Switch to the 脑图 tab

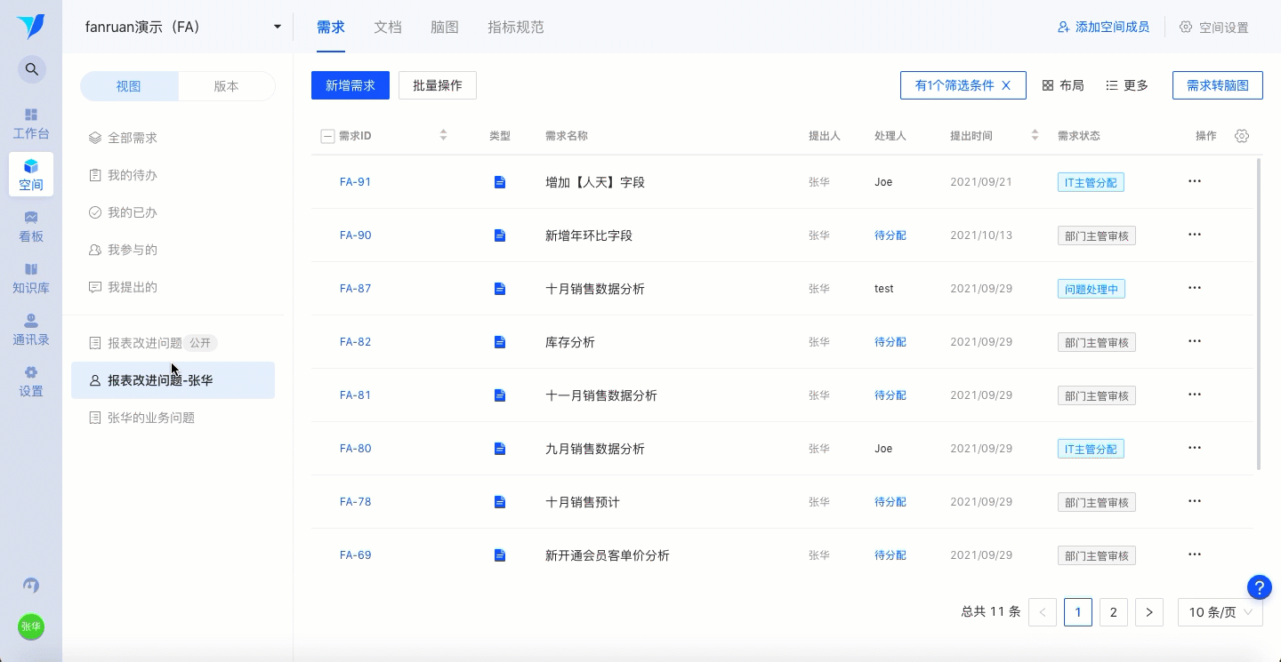click(445, 27)
